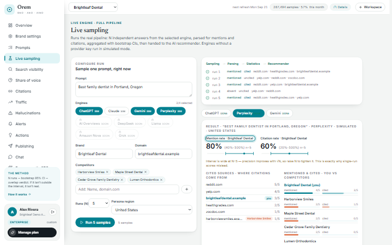The height and width of the screenshot is (245, 392).
Task: Select the Sampling pipeline step
Action: point(212,64)
